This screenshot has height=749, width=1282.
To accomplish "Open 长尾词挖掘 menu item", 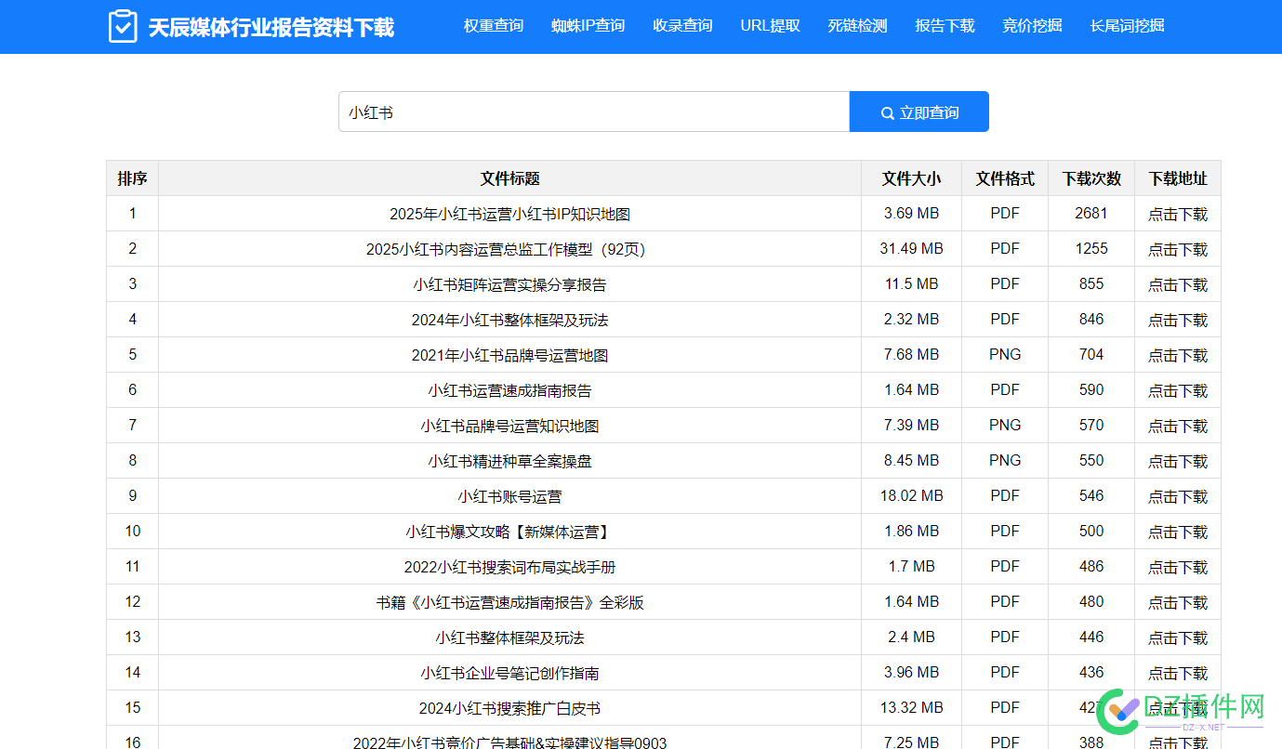I will coord(1128,26).
